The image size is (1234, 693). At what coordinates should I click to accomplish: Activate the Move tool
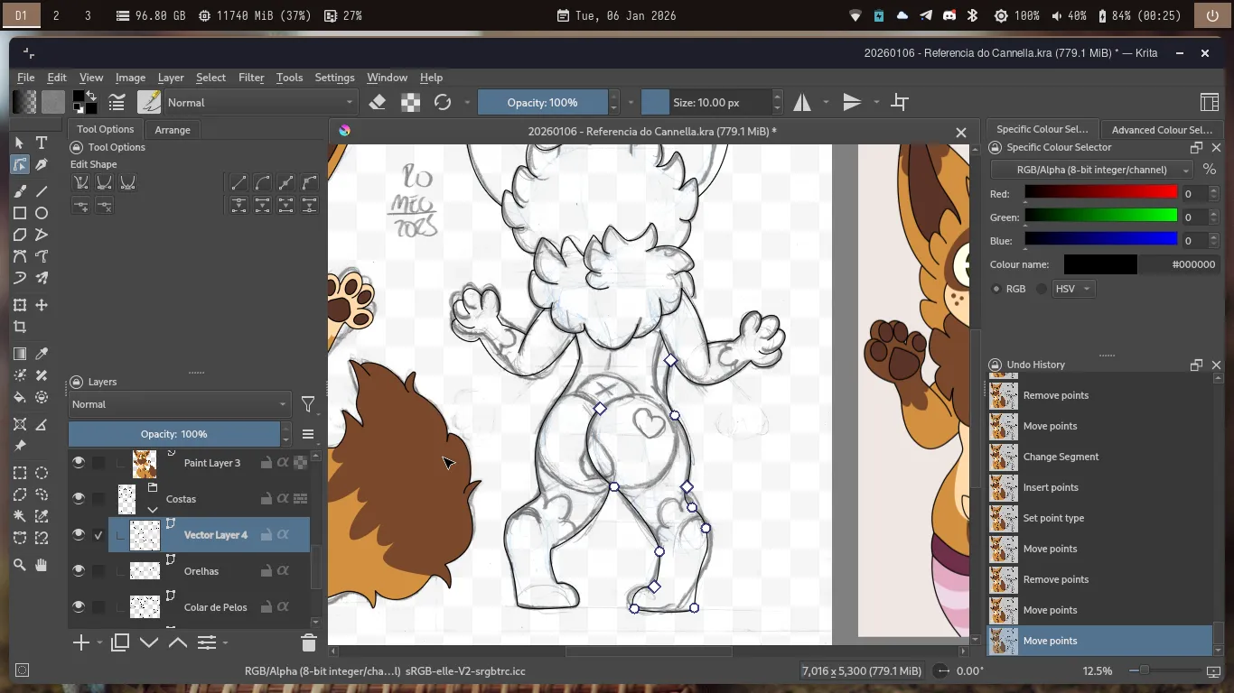pyautogui.click(x=42, y=305)
